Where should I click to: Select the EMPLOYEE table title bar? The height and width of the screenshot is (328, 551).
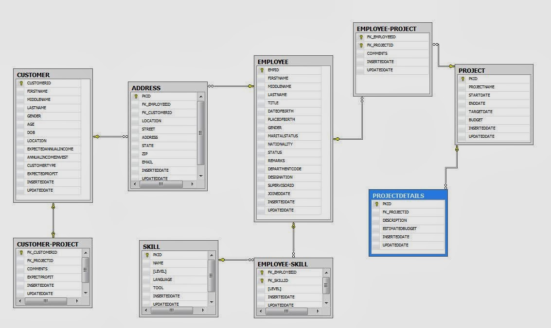[x=292, y=62]
